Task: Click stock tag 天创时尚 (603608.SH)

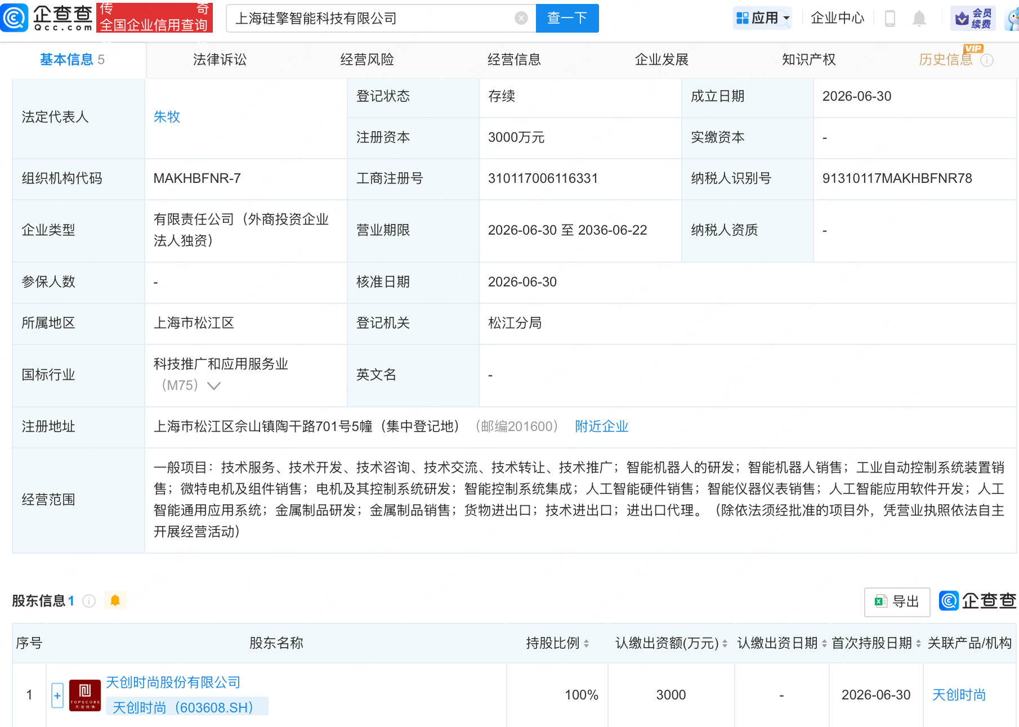Action: 187,707
